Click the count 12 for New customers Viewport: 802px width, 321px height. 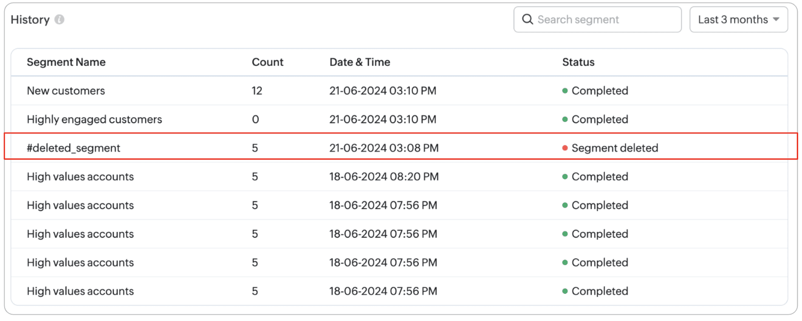pyautogui.click(x=257, y=91)
